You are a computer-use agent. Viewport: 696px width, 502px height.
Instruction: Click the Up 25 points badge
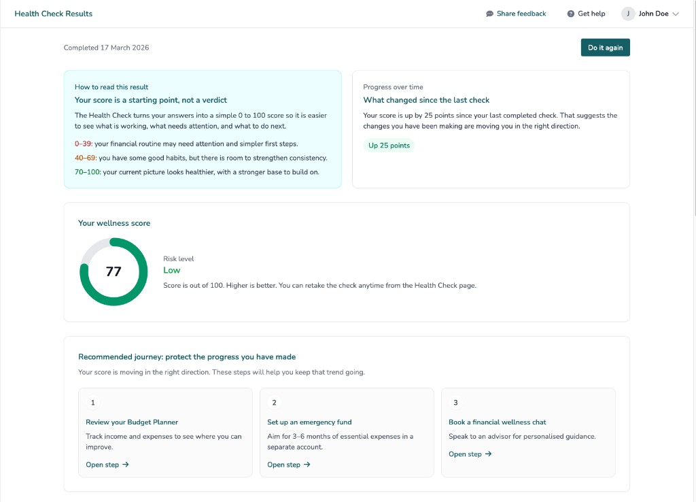coord(389,145)
